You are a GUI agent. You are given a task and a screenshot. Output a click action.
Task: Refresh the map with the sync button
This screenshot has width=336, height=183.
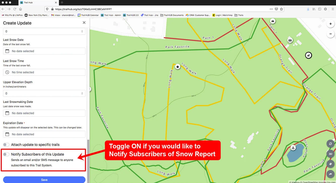pos(330,144)
